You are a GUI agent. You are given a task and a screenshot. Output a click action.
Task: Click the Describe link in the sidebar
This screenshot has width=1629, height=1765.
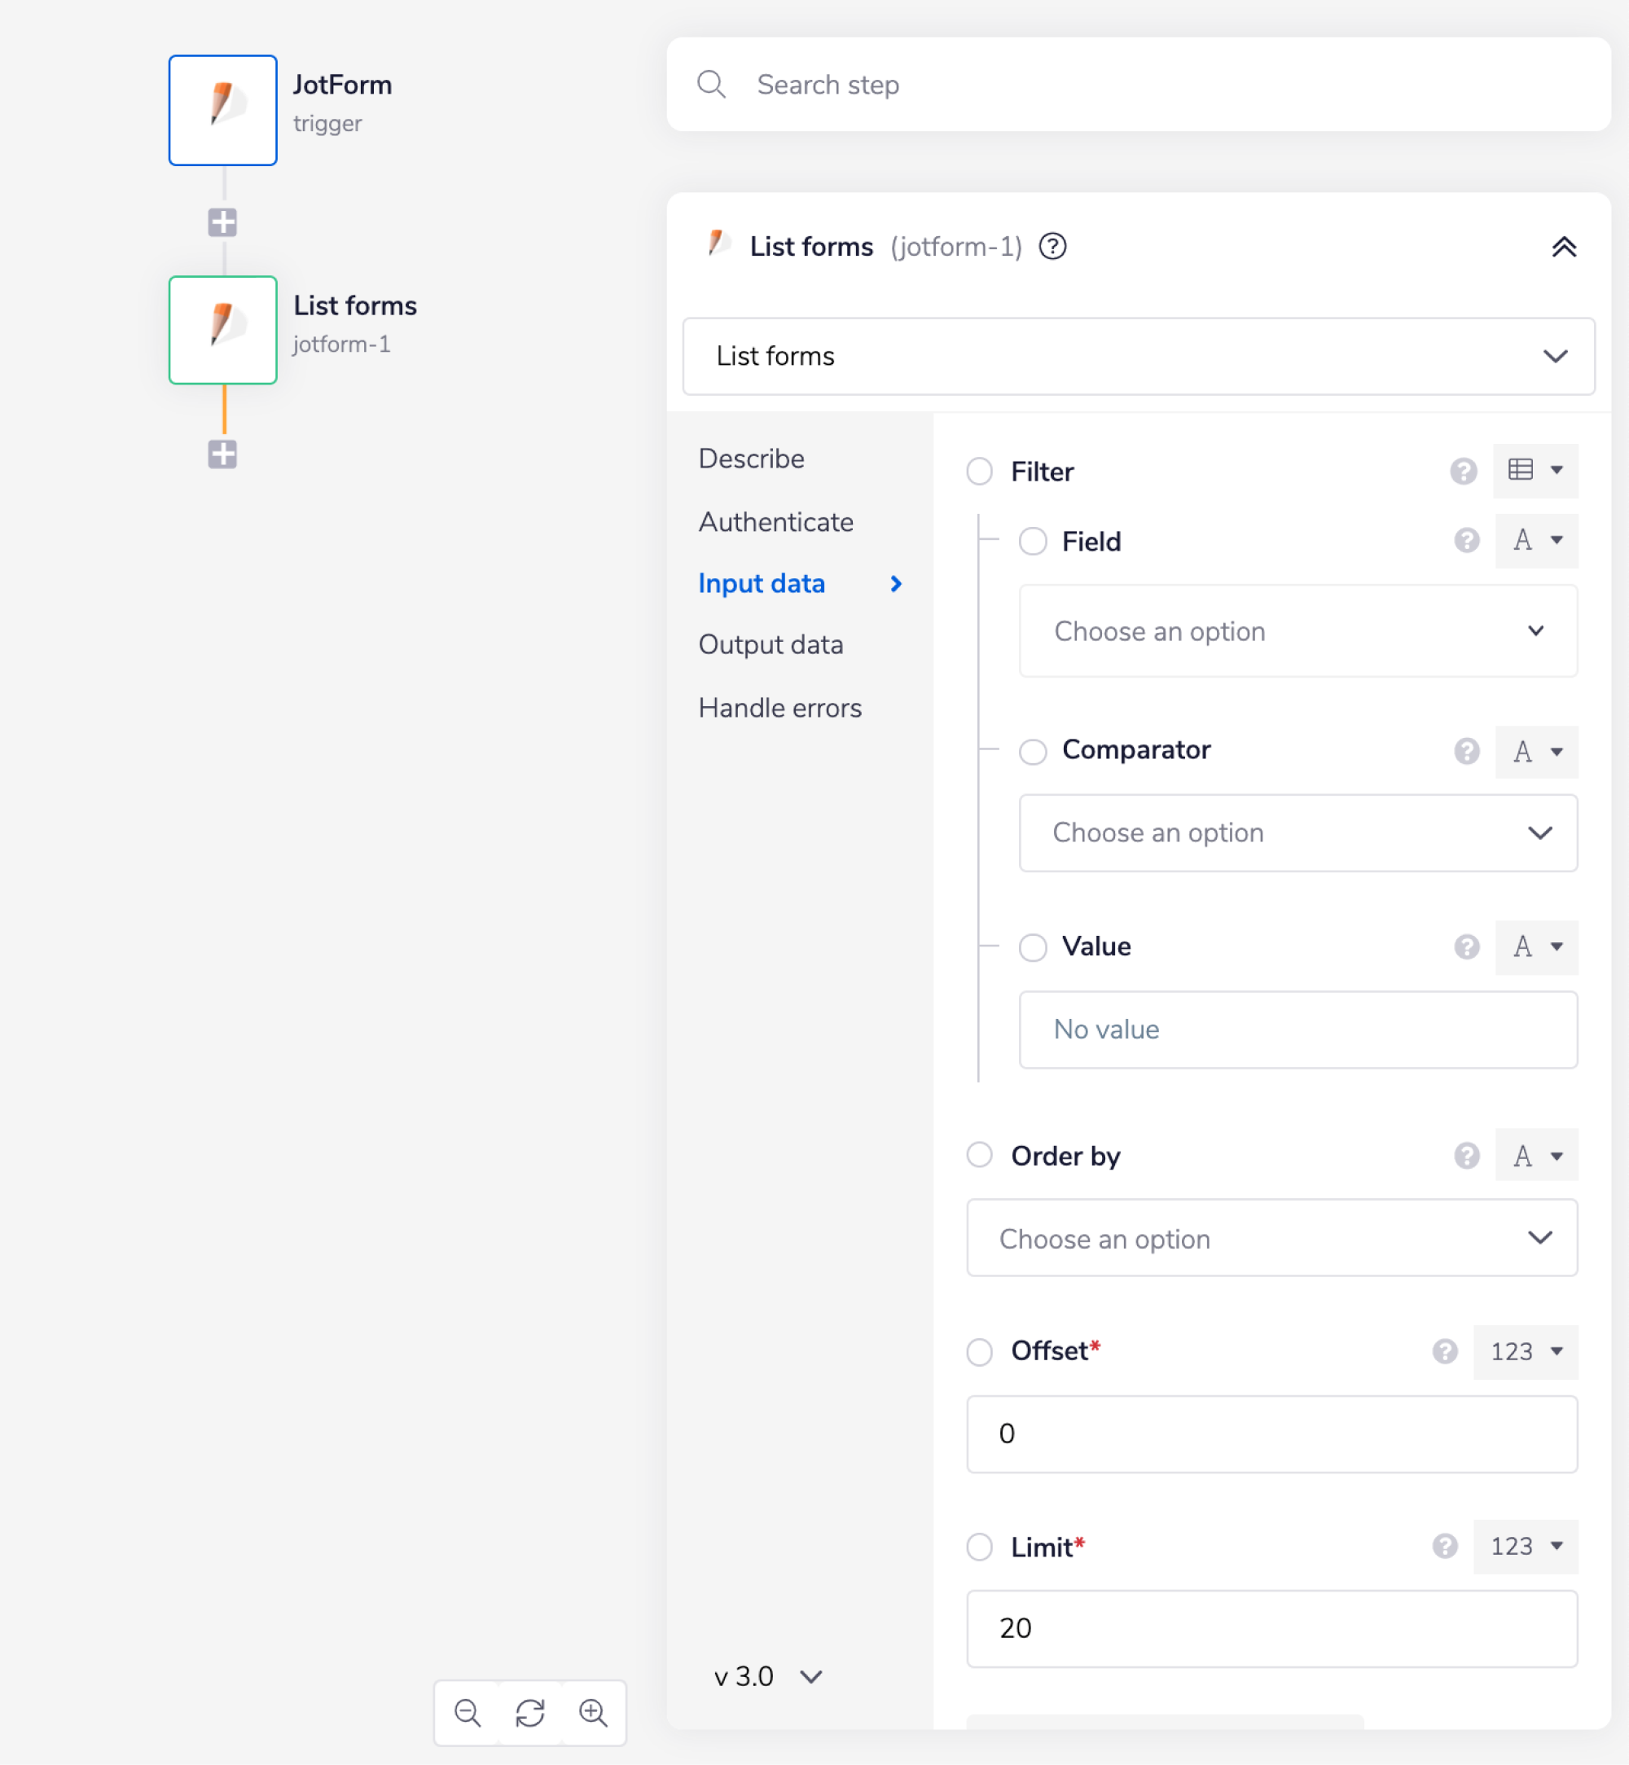click(x=751, y=458)
